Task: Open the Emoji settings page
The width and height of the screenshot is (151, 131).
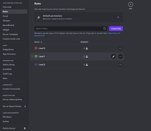Action: (14, 16)
